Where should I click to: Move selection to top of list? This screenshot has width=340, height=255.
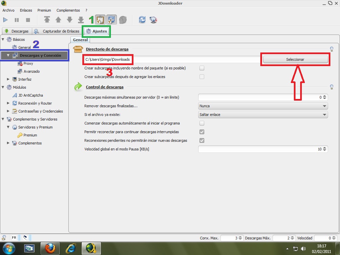pos(47,20)
